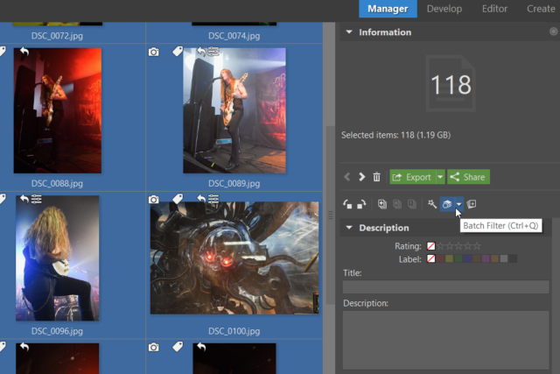Select the DSC_0089.jpg thumbnail
The image size is (560, 374).
(234, 110)
